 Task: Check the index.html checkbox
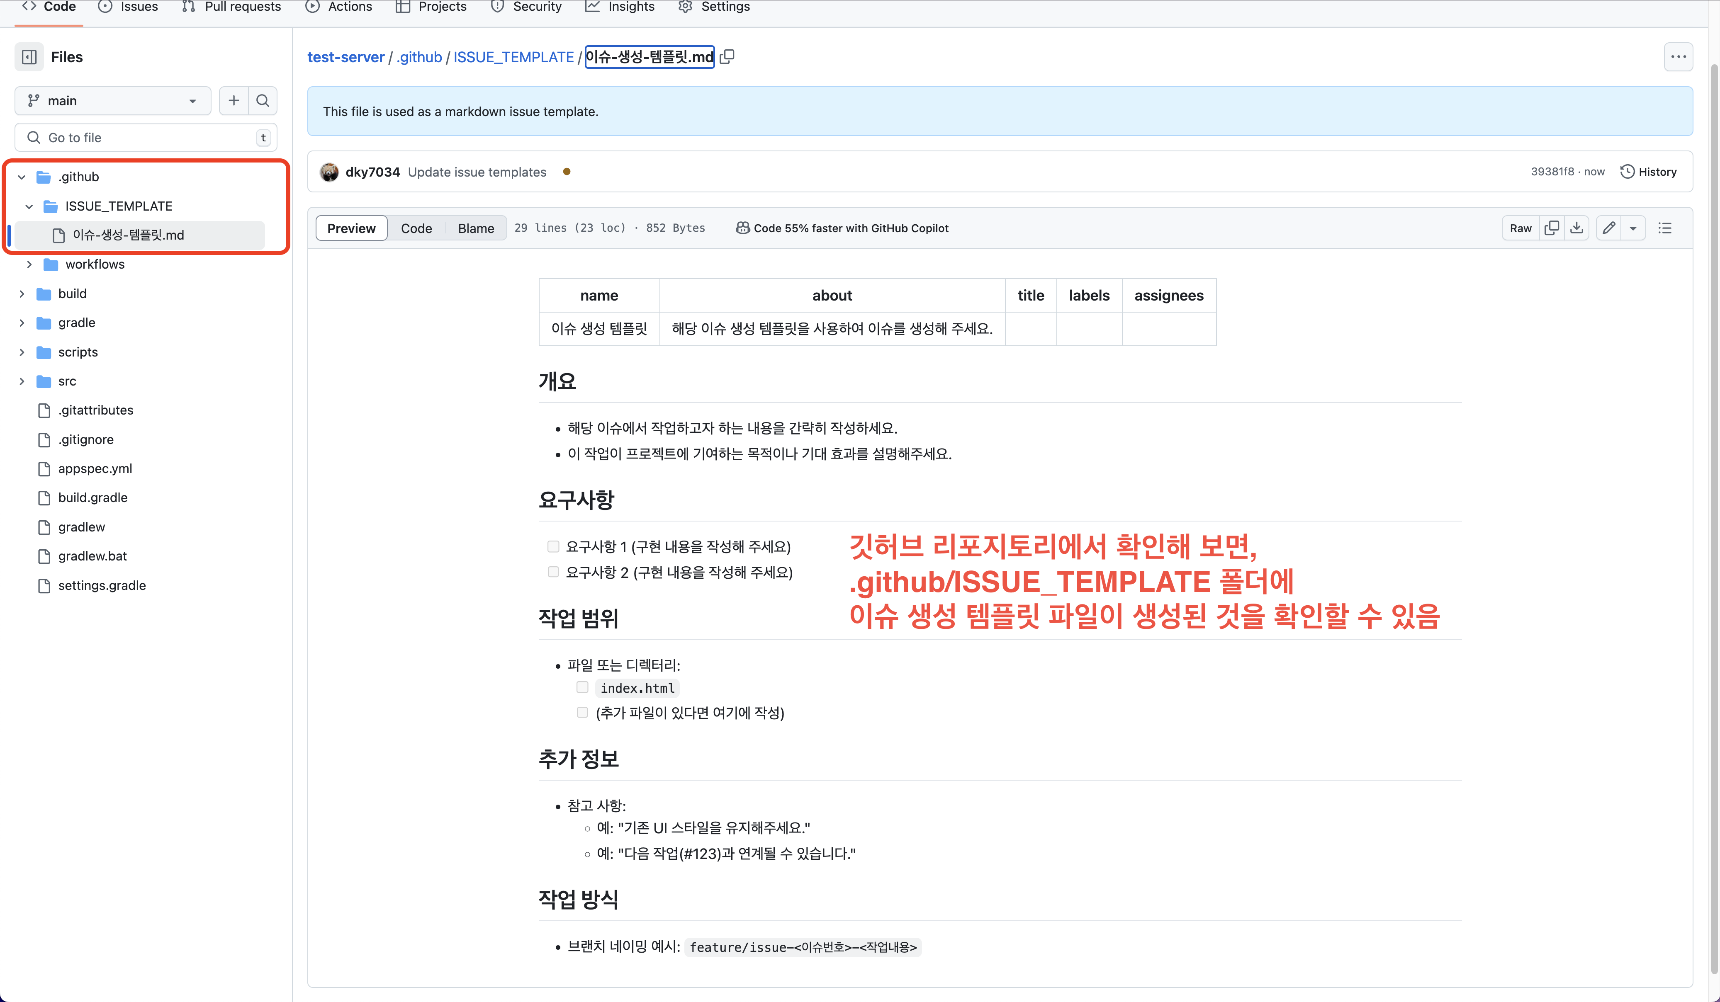click(x=582, y=687)
